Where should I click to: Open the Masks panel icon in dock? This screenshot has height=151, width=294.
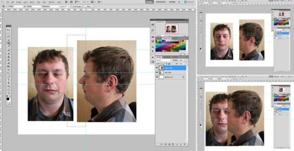(153, 62)
